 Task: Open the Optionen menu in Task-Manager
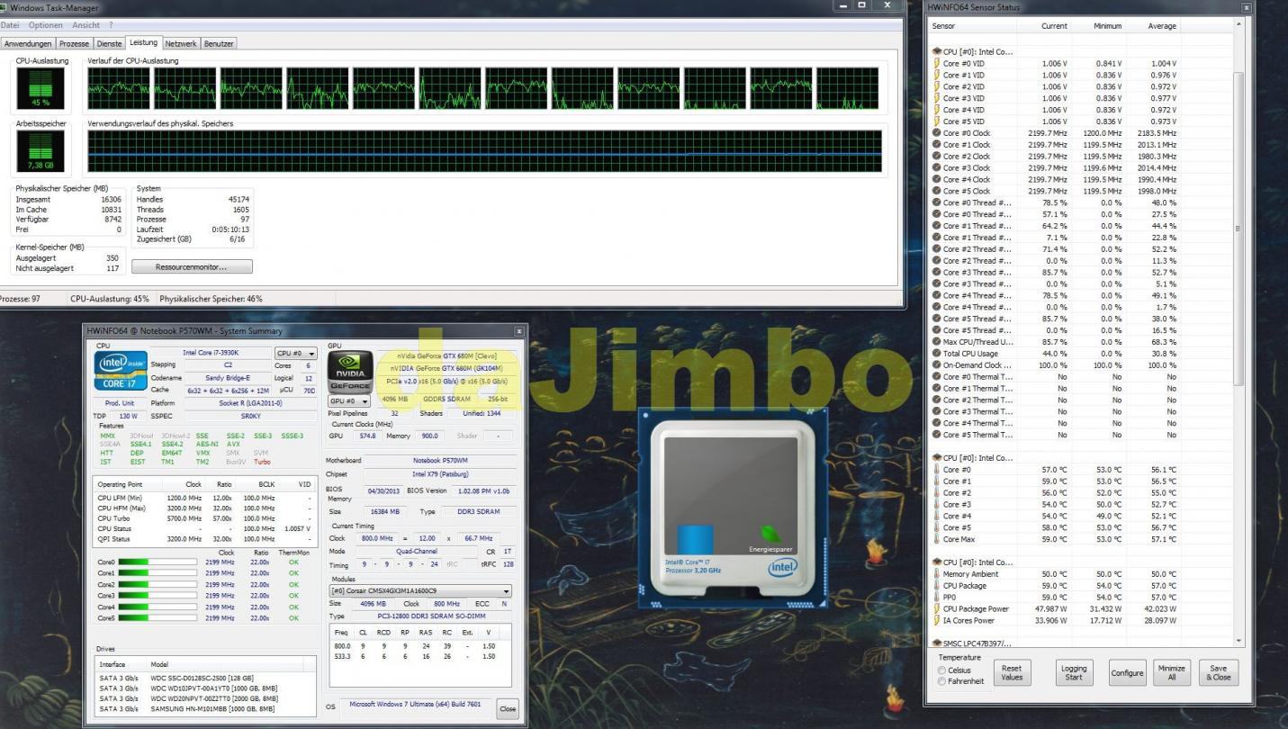click(x=45, y=25)
